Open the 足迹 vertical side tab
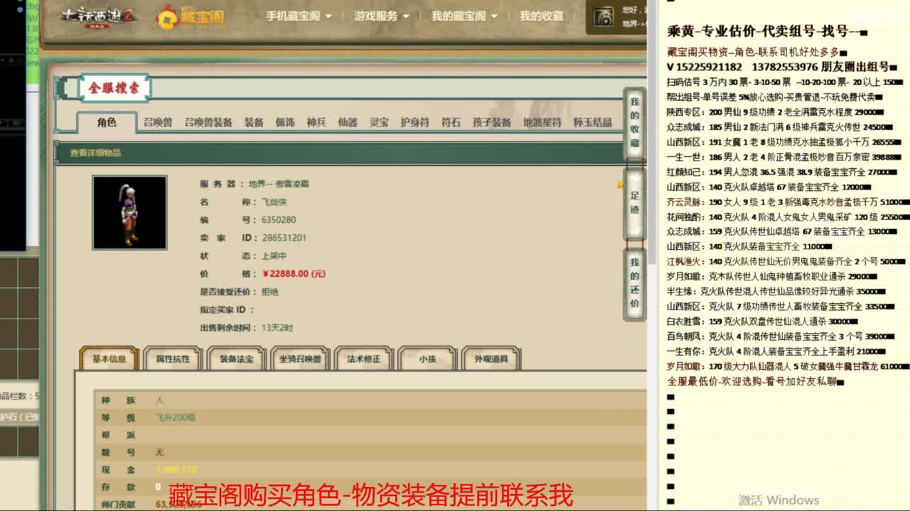 click(634, 203)
